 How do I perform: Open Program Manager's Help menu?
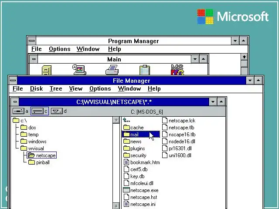[114, 49]
